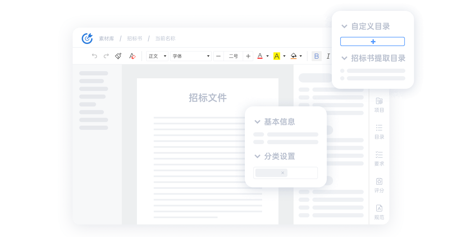Go to 招标书 breadcrumb

pos(135,39)
